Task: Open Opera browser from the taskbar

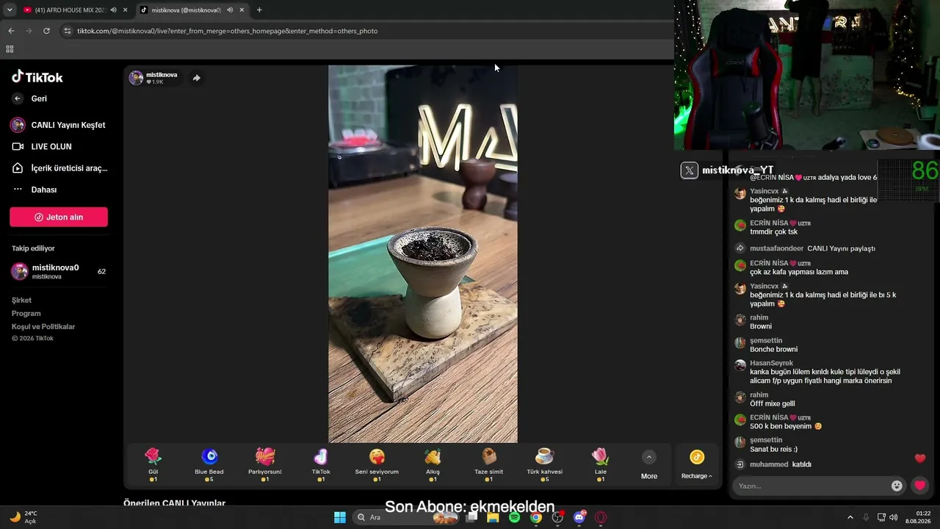Action: pos(601,517)
